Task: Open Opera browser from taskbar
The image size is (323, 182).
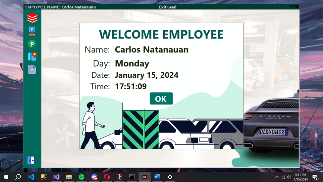Action: coord(107,177)
